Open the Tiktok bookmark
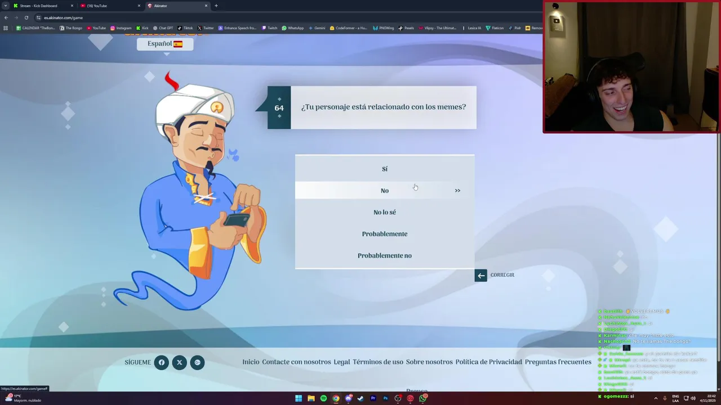The image size is (721, 405). tap(185, 28)
